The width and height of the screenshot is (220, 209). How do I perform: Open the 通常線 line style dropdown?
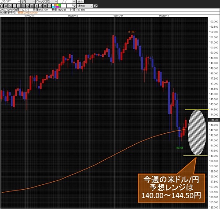pos(85,6)
